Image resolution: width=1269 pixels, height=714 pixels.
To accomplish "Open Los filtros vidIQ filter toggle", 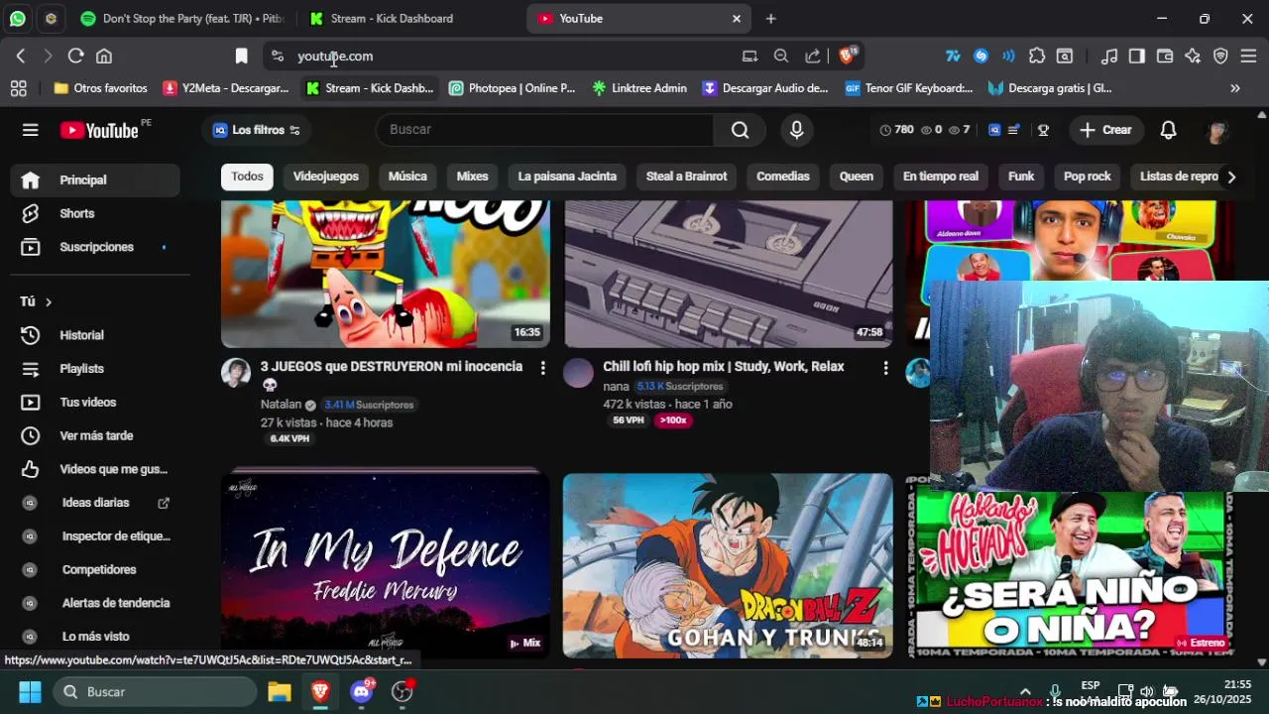I will coord(256,130).
